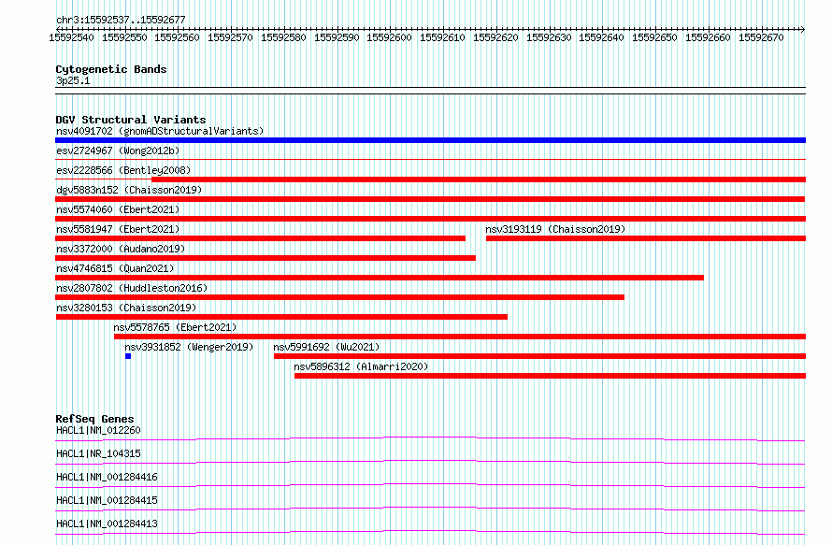Select the nsv5578765 (Ebert2021) label
Image resolution: width=832 pixels, height=545 pixels.
tap(175, 327)
